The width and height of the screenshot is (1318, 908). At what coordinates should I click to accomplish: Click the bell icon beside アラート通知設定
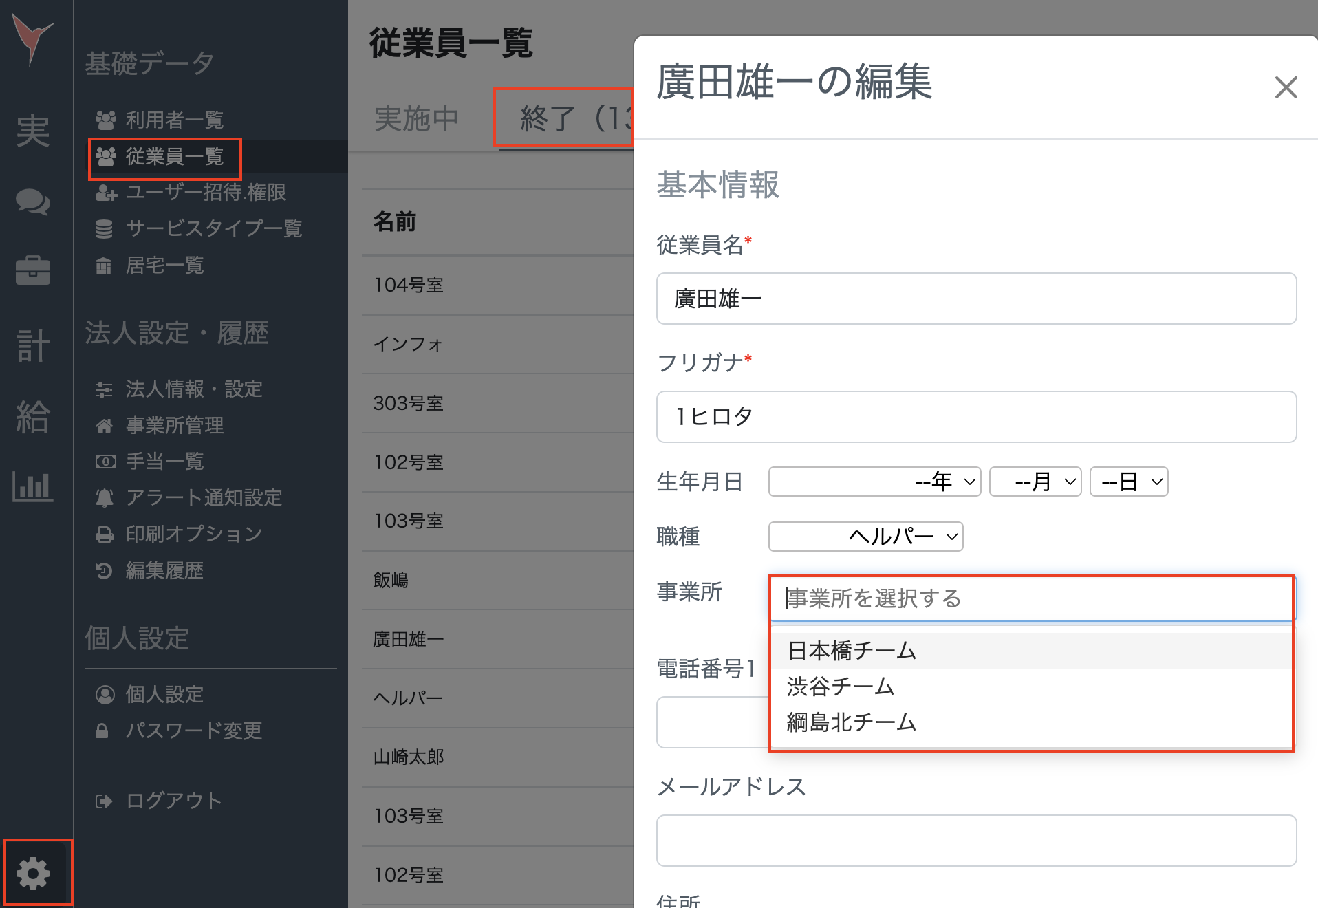[x=105, y=497]
